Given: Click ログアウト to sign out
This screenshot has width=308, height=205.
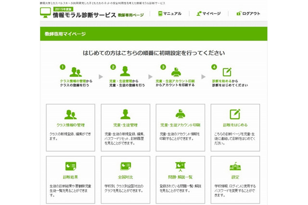Looking at the screenshot, I should click(248, 13).
